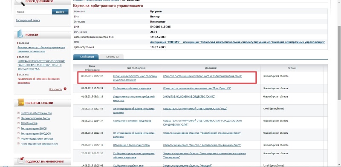Open the red Уведомление об изменении банковских реквизитов link
Screen dimensions: 341x167
tap(39, 81)
